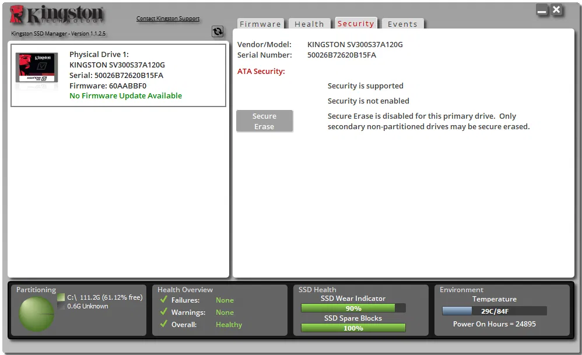Click the partition pie chart

coord(36,314)
